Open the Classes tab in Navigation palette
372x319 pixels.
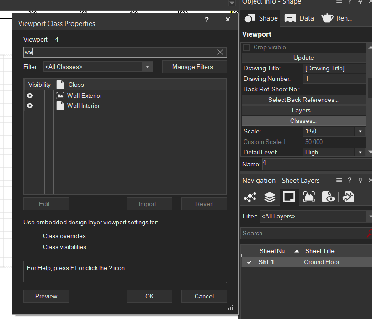pyautogui.click(x=250, y=197)
